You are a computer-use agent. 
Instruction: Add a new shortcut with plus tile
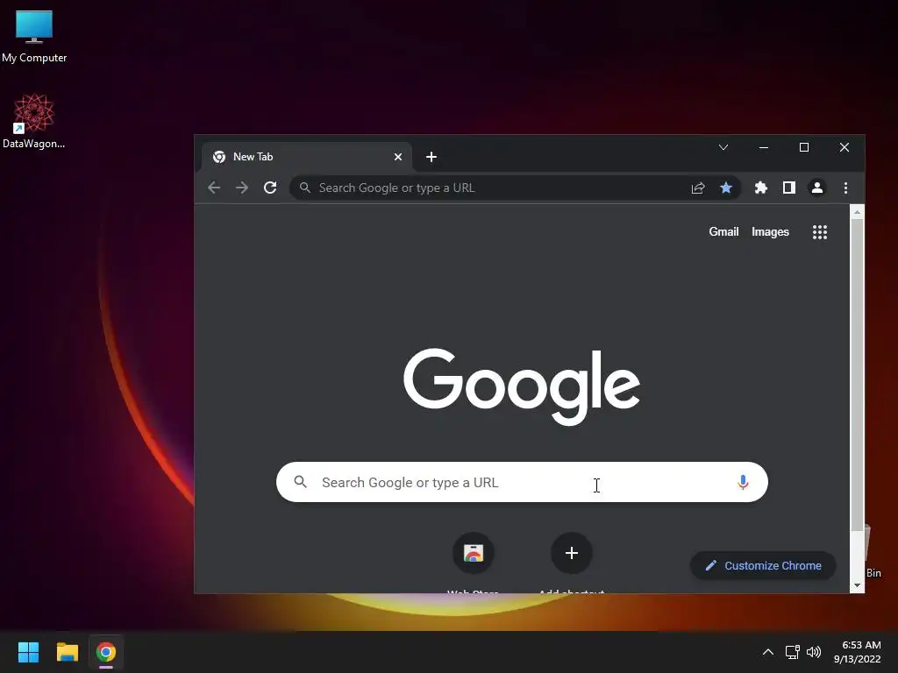572,553
